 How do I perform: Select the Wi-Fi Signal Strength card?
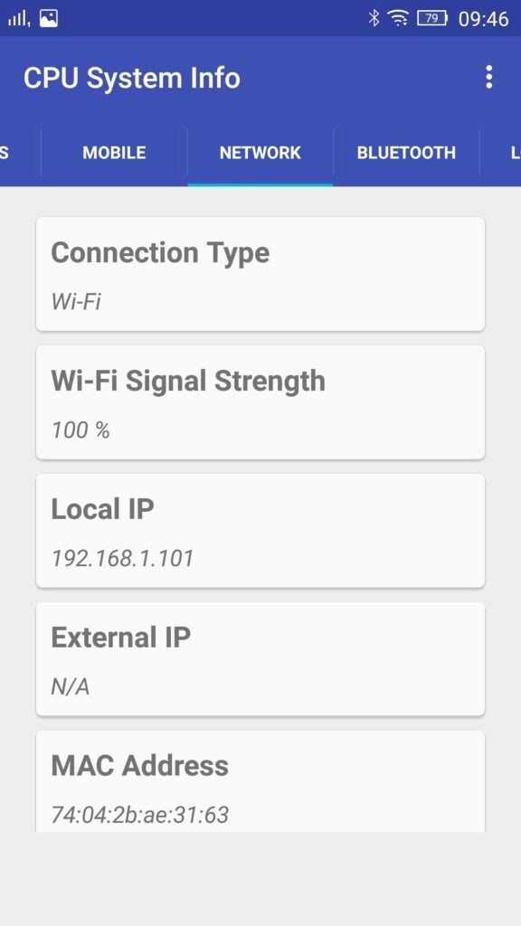pyautogui.click(x=260, y=402)
